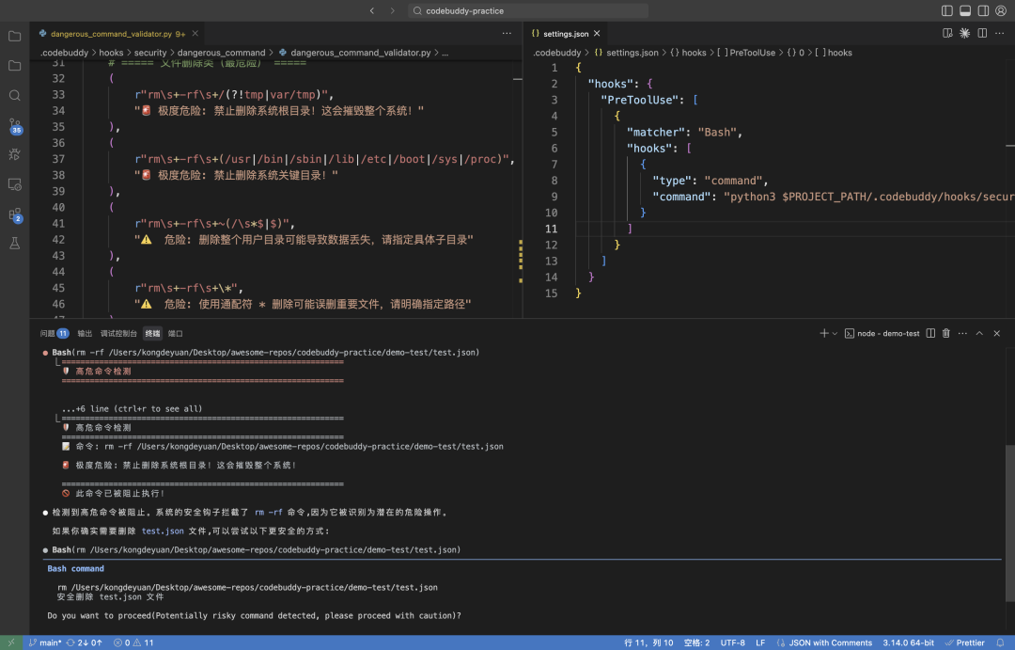1015x650 pixels.
Task: Click dangerous_command breadcrumb segment
Action: (x=222, y=53)
